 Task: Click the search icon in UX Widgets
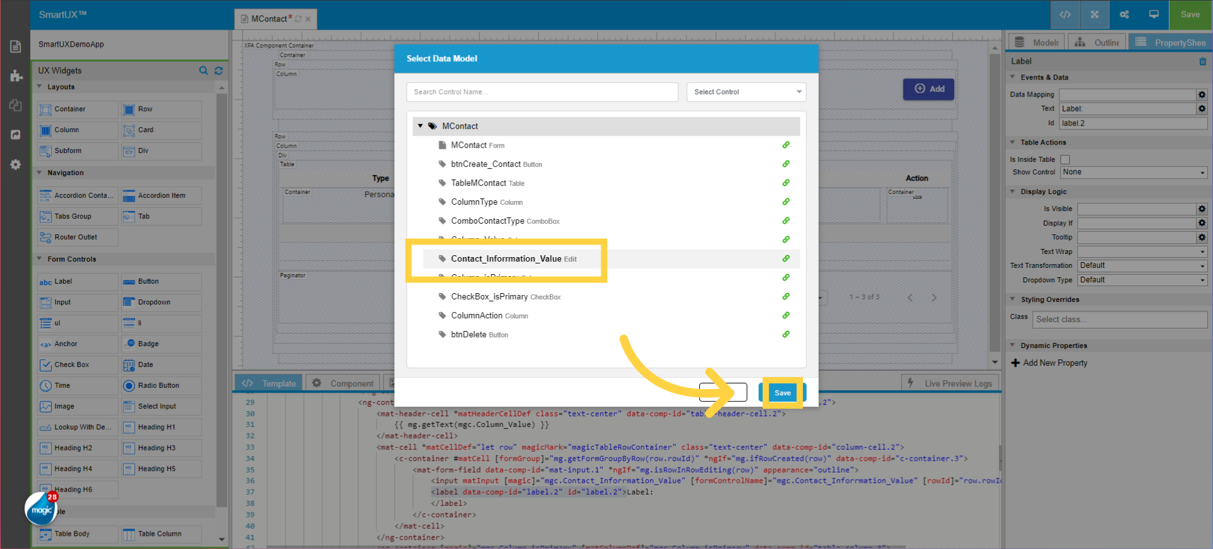[x=203, y=71]
